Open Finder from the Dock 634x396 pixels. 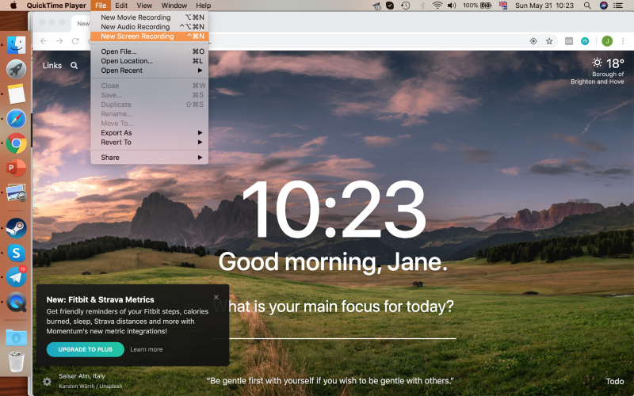[x=16, y=45]
